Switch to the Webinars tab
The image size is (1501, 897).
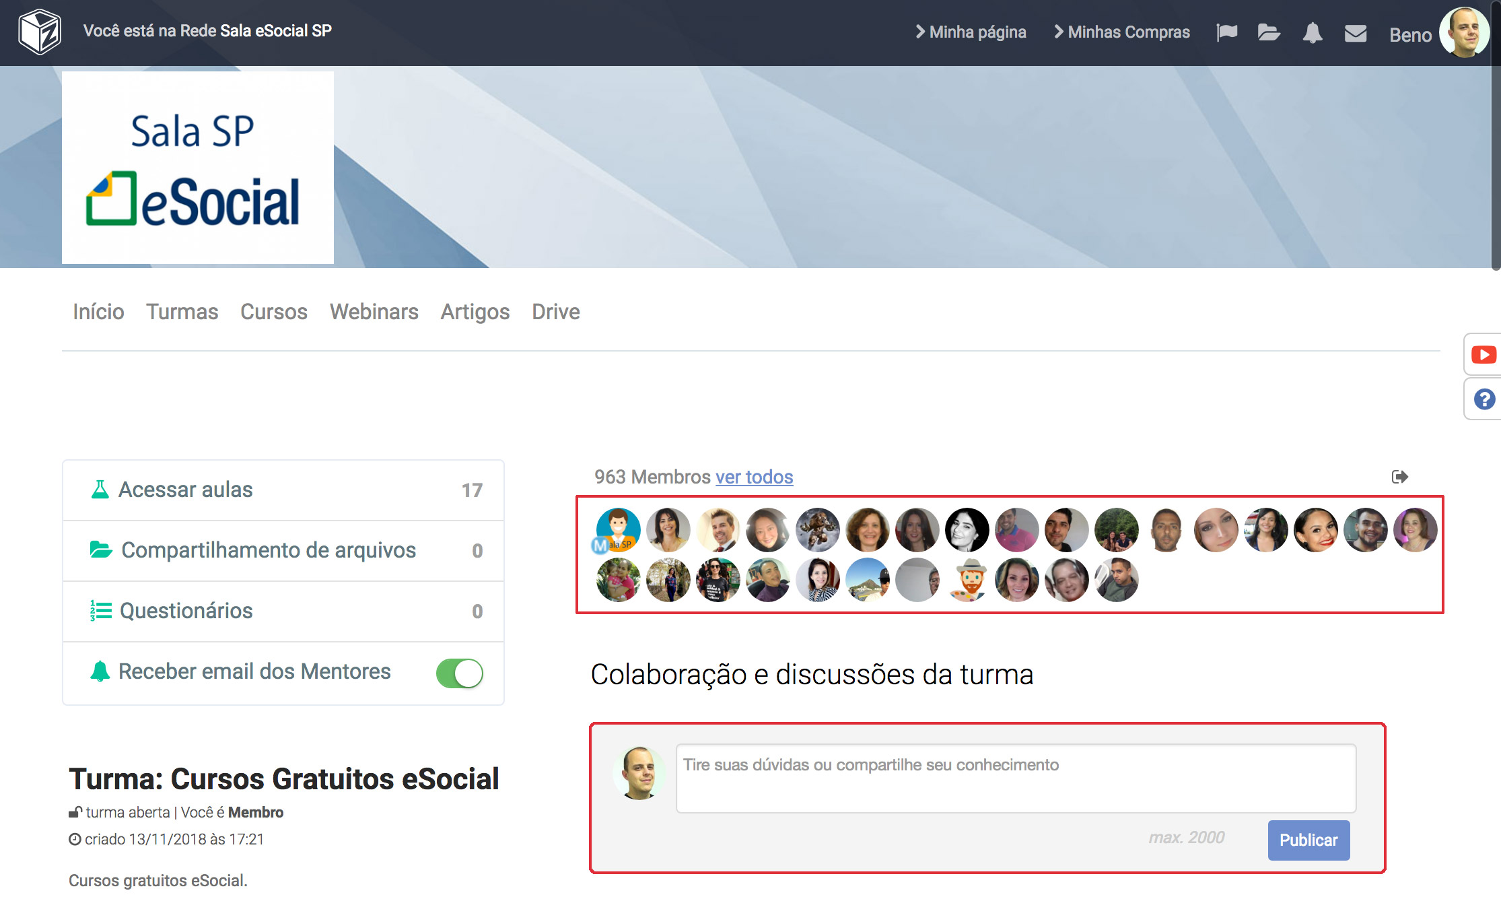374,312
